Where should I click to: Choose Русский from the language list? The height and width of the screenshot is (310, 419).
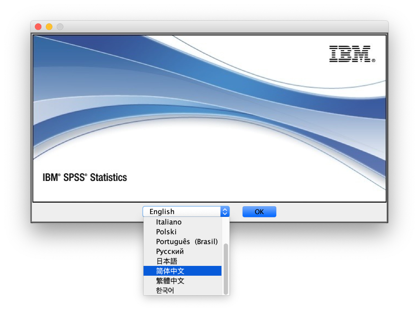182,251
